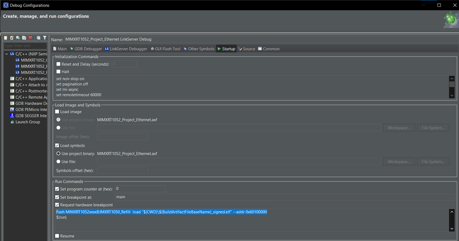Open the GUI Flash Tool tab
459x241 pixels.
pos(166,49)
